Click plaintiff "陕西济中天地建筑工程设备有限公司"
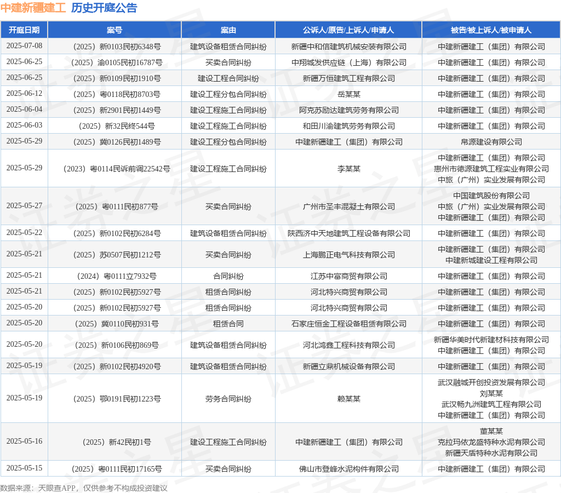 coord(349,233)
